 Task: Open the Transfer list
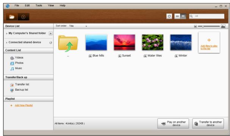22,84
